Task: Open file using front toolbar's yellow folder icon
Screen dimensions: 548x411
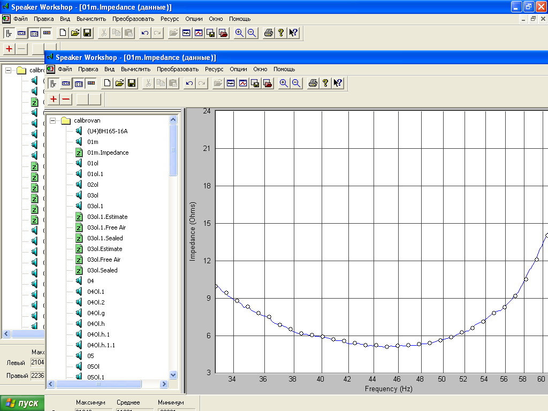Action: (119, 83)
